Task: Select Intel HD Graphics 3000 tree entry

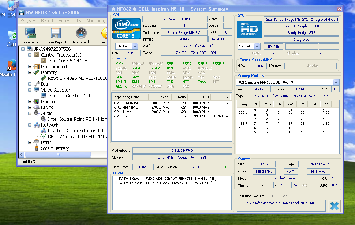Action: tap(71, 96)
